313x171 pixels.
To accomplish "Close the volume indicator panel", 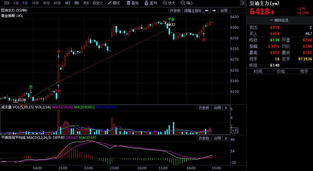I will (226, 108).
